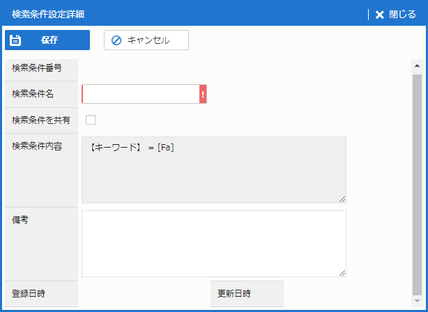The width and height of the screenshot is (428, 312).
Task: Click the 検索条件名 label
Action: pos(33,94)
